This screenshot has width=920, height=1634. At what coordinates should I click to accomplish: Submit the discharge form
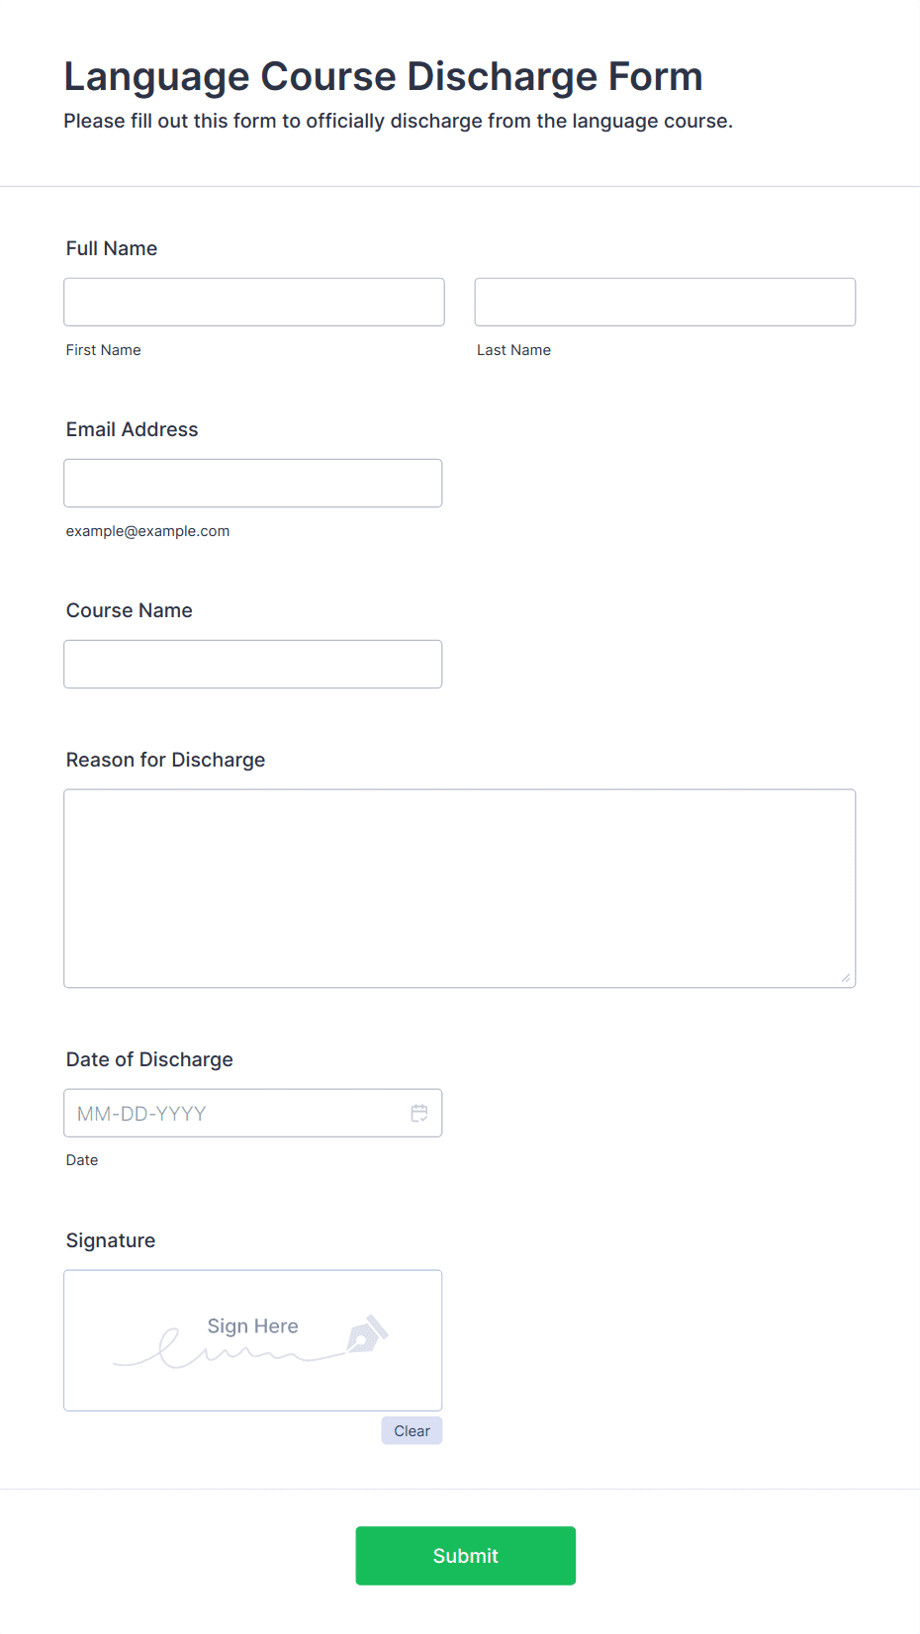coord(466,1555)
